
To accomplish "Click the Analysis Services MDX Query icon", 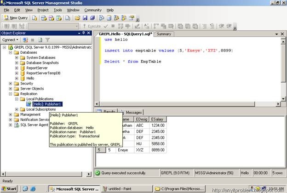I will pyautogui.click(x=44, y=18).
